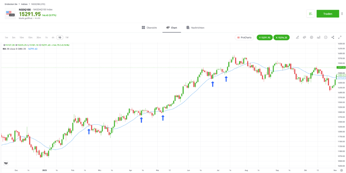Click the K 15294.35 buy button

click(x=281, y=37)
